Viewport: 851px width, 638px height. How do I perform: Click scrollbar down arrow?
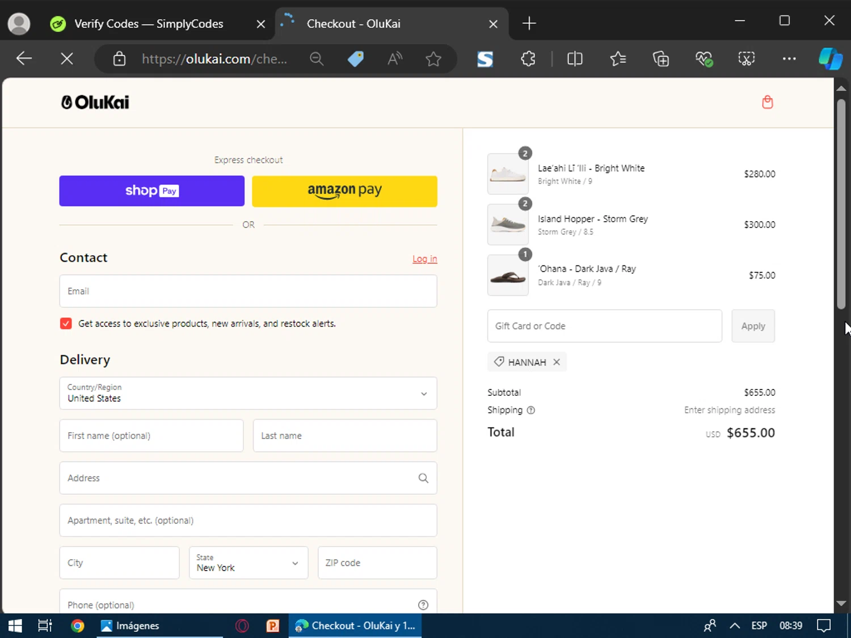coord(841,603)
